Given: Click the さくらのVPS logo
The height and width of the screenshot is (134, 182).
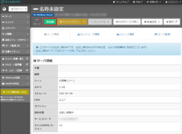Looking at the screenshot, I should pyautogui.click(x=10, y=2).
